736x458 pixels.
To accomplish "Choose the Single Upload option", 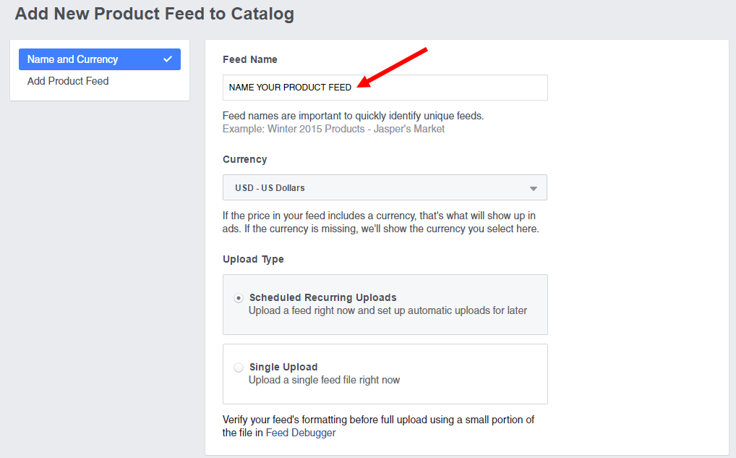I will pos(239,367).
